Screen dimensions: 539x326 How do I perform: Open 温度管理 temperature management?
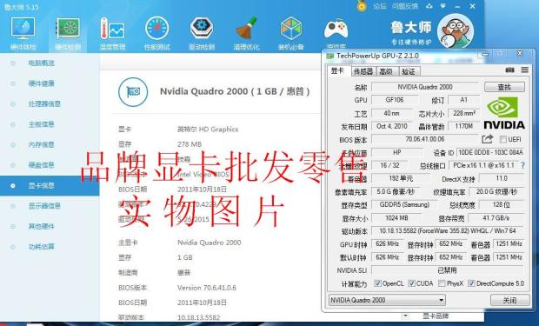[112, 34]
